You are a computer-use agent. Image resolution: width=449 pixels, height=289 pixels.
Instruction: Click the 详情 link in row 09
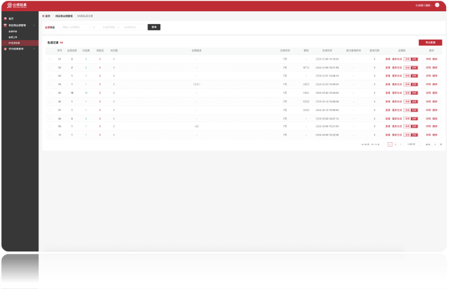coord(428,126)
